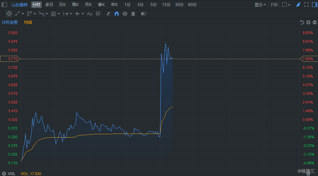318x176 pixels.
Task: Select the polygon shape drawing tool
Action: pos(30,14)
